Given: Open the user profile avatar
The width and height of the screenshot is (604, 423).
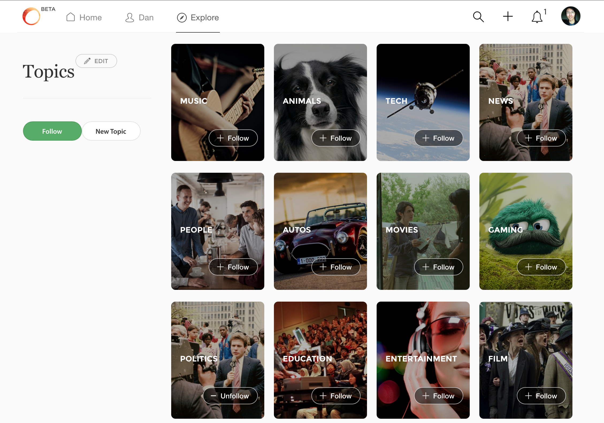Looking at the screenshot, I should click(571, 16).
